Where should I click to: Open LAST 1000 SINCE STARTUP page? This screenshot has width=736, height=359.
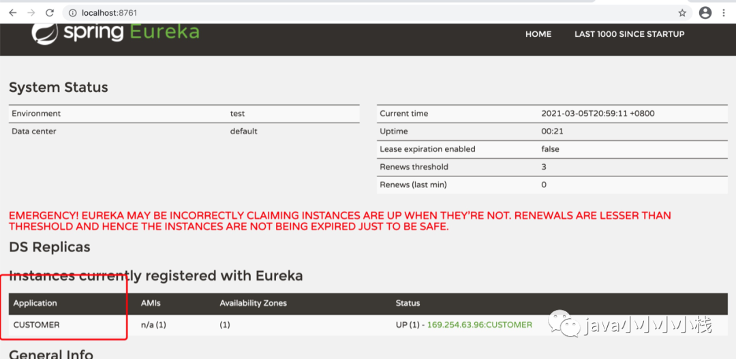(630, 34)
